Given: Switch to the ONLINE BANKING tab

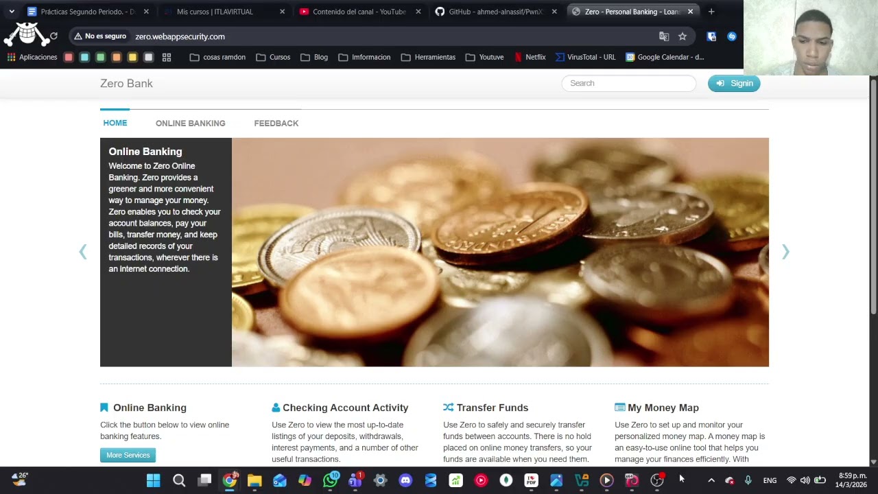Looking at the screenshot, I should 190,123.
